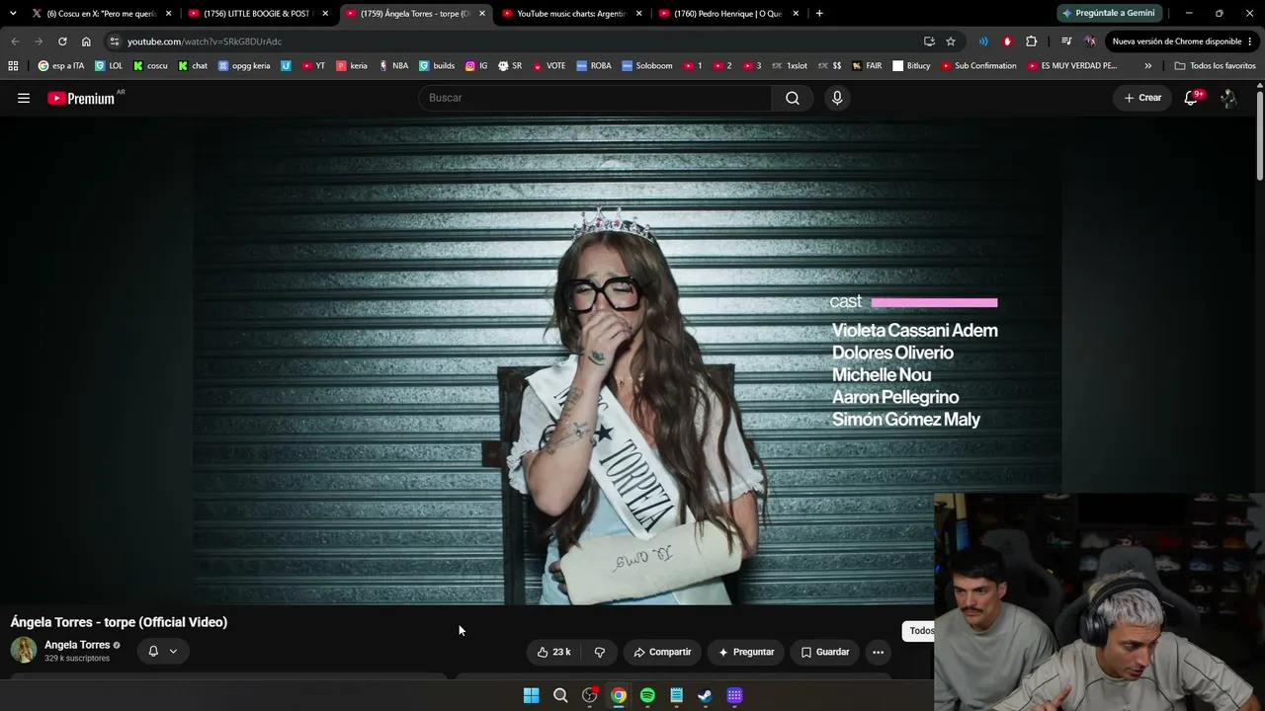This screenshot has height=711, width=1265.
Task: Switch to YouTube music charts tab
Action: (x=569, y=13)
